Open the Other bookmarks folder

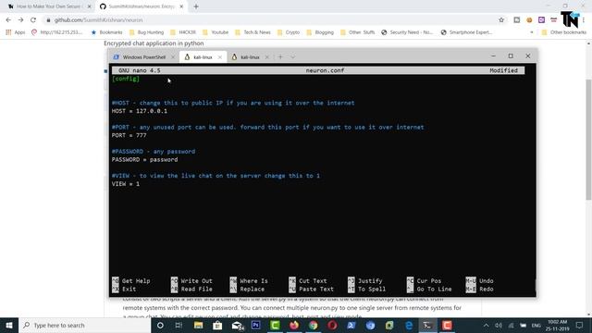pos(564,32)
